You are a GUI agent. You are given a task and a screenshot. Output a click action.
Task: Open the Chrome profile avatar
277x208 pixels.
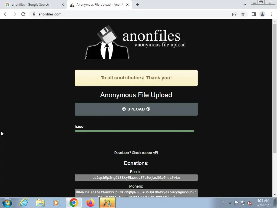pyautogui.click(x=262, y=14)
